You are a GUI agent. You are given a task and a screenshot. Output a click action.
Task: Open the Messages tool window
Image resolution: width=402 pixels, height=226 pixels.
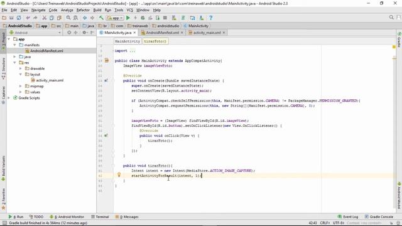coord(127,217)
